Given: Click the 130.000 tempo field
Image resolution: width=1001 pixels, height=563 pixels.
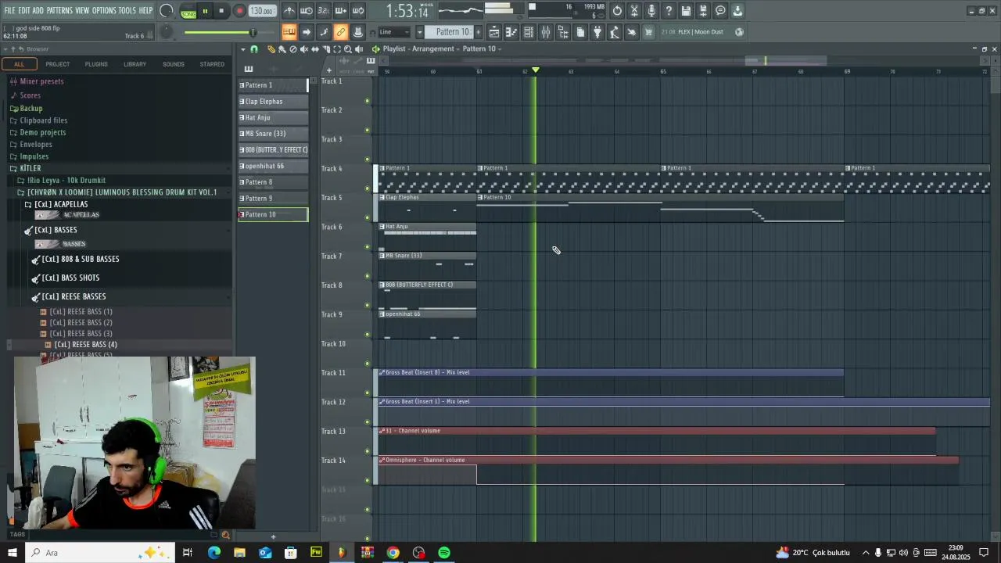Looking at the screenshot, I should [x=262, y=11].
